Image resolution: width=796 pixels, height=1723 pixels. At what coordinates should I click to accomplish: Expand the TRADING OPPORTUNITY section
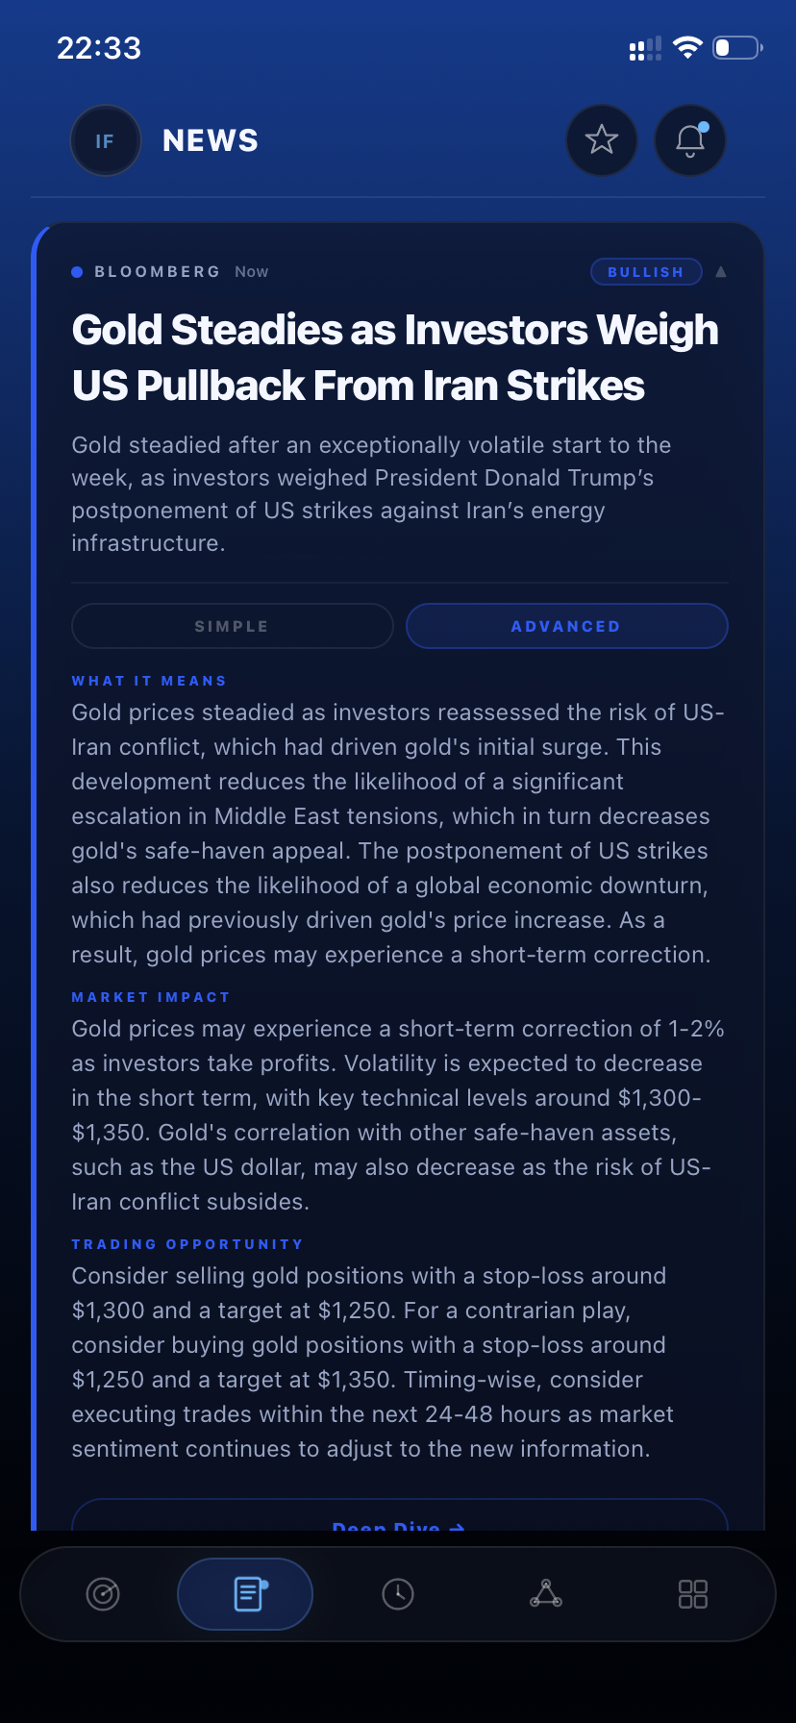point(188,1244)
